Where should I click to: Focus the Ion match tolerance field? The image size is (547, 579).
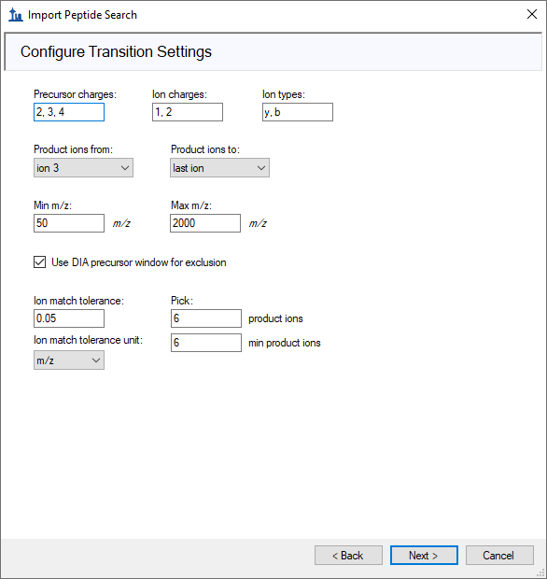[69, 318]
